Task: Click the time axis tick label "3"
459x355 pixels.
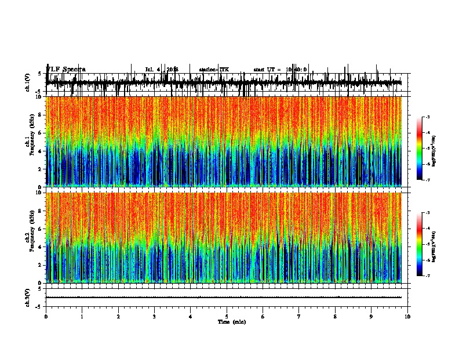Action: (x=154, y=316)
